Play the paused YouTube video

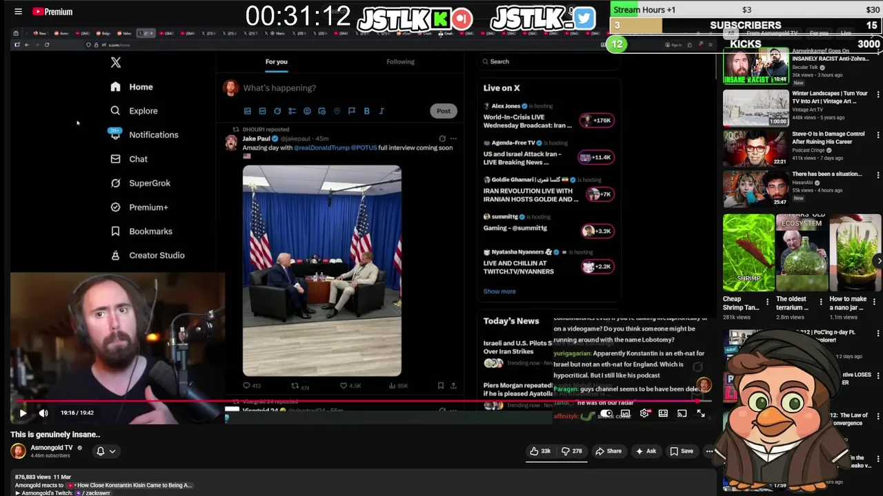pos(23,413)
